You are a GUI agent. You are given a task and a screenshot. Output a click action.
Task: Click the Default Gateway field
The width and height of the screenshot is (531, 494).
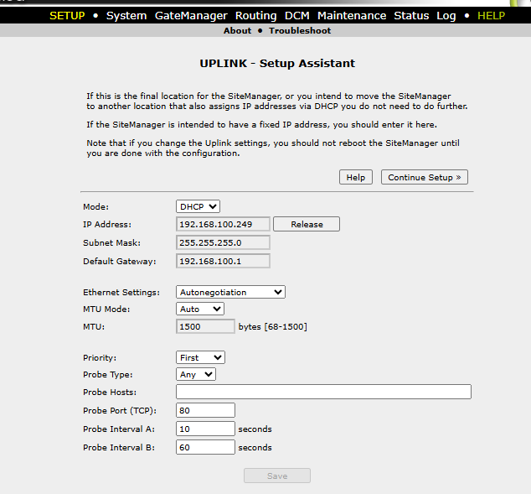[223, 261]
